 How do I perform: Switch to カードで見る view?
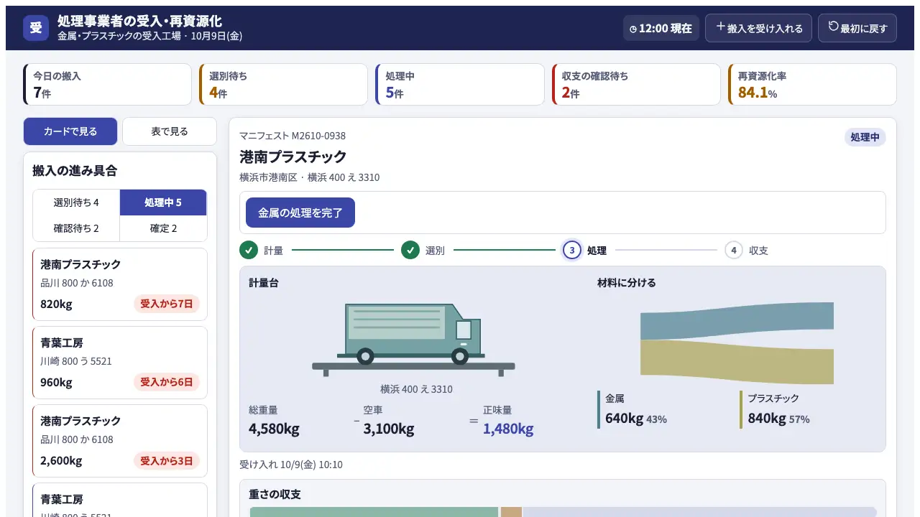click(x=70, y=131)
